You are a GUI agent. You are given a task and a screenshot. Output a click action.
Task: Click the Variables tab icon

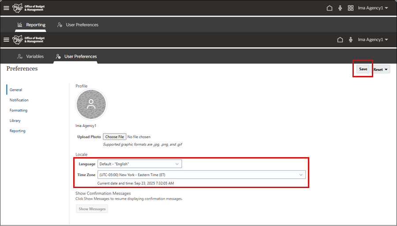20,56
